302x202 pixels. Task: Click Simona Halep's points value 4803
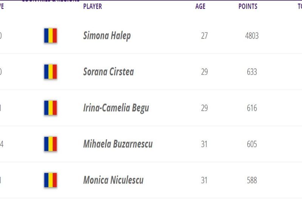click(x=252, y=36)
